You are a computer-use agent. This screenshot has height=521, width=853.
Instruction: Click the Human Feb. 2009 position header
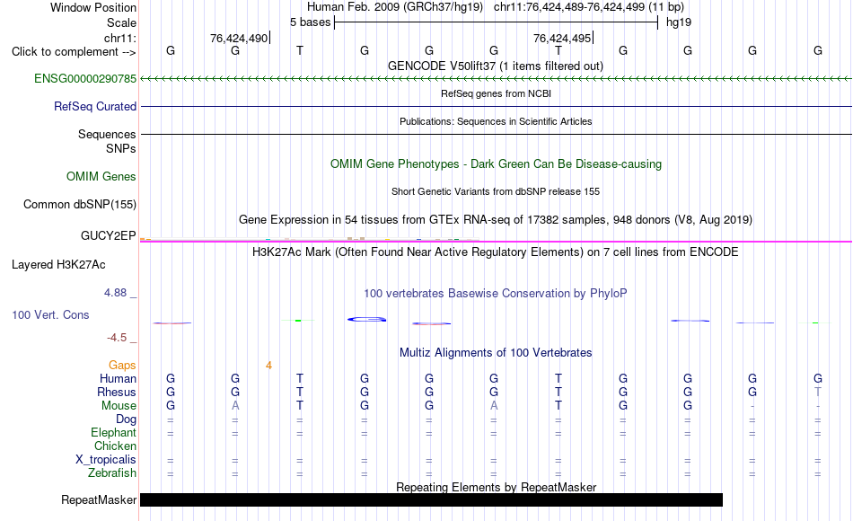tap(495, 7)
